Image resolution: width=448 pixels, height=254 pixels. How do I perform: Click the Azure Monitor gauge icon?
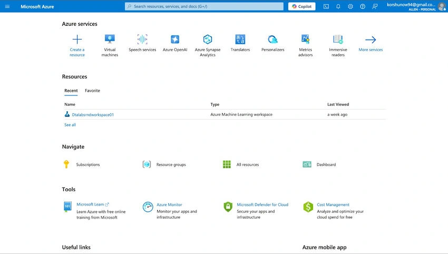[x=148, y=207]
